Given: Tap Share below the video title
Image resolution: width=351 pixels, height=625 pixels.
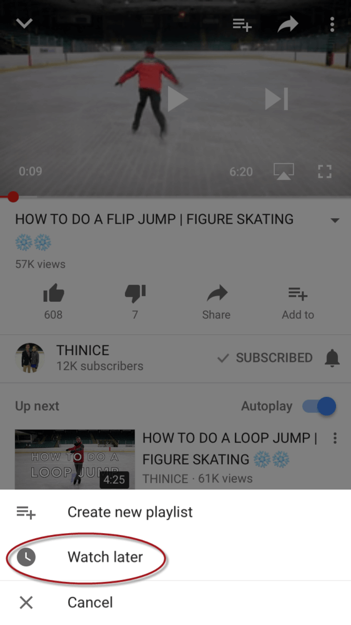Looking at the screenshot, I should (x=216, y=302).
